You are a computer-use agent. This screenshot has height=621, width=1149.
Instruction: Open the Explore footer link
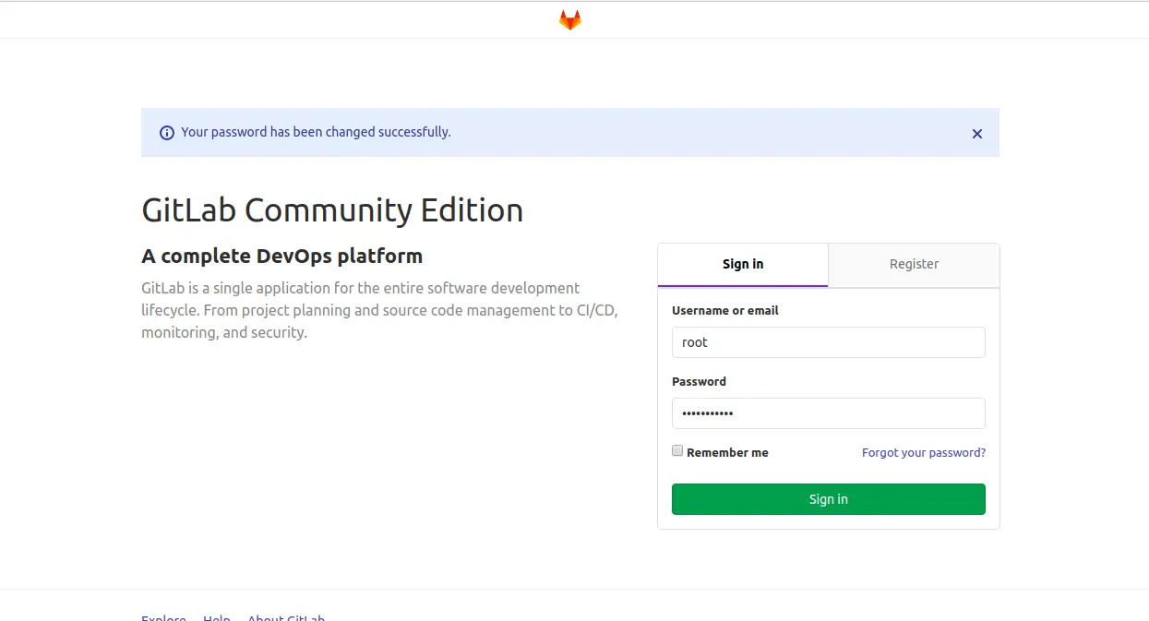(x=163, y=617)
